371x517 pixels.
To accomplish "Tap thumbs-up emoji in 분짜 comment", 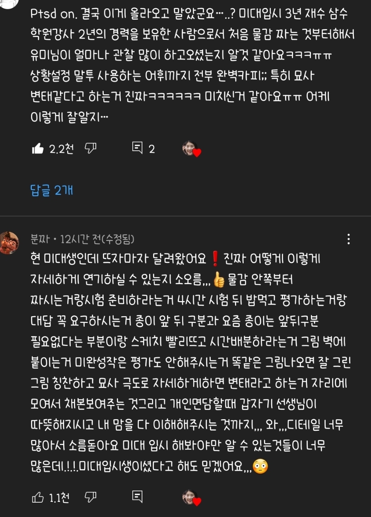I will pos(219,280).
